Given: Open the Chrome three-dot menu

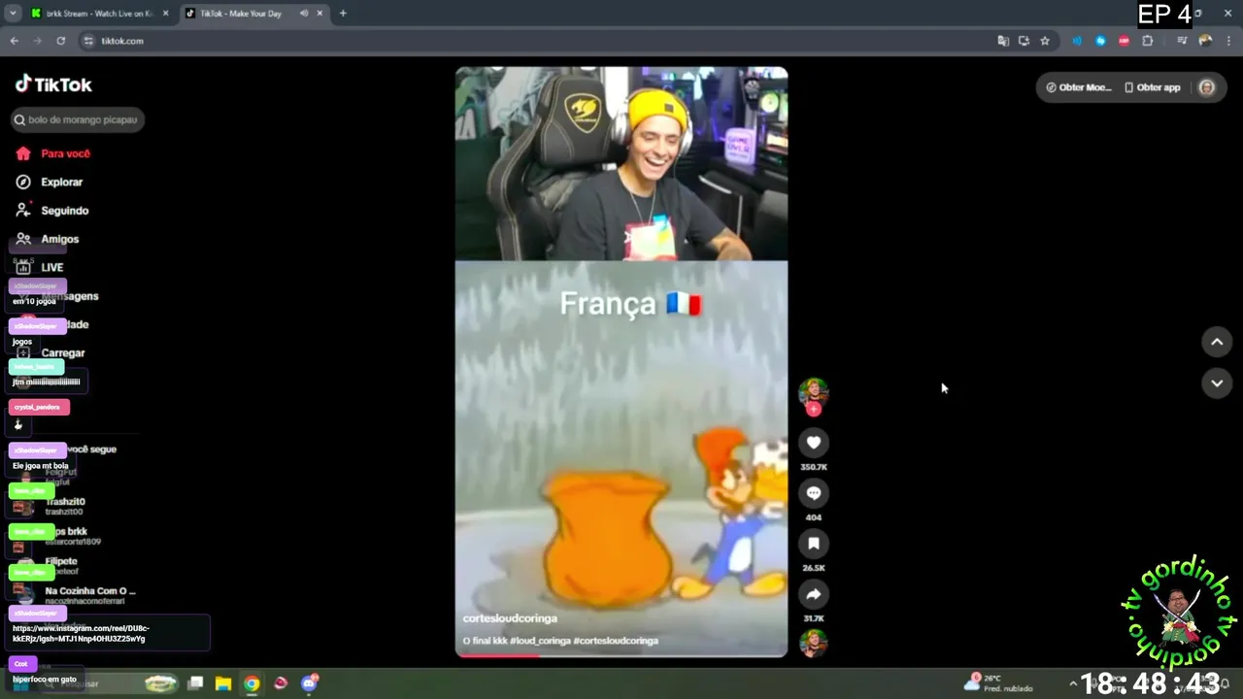Looking at the screenshot, I should tap(1228, 41).
